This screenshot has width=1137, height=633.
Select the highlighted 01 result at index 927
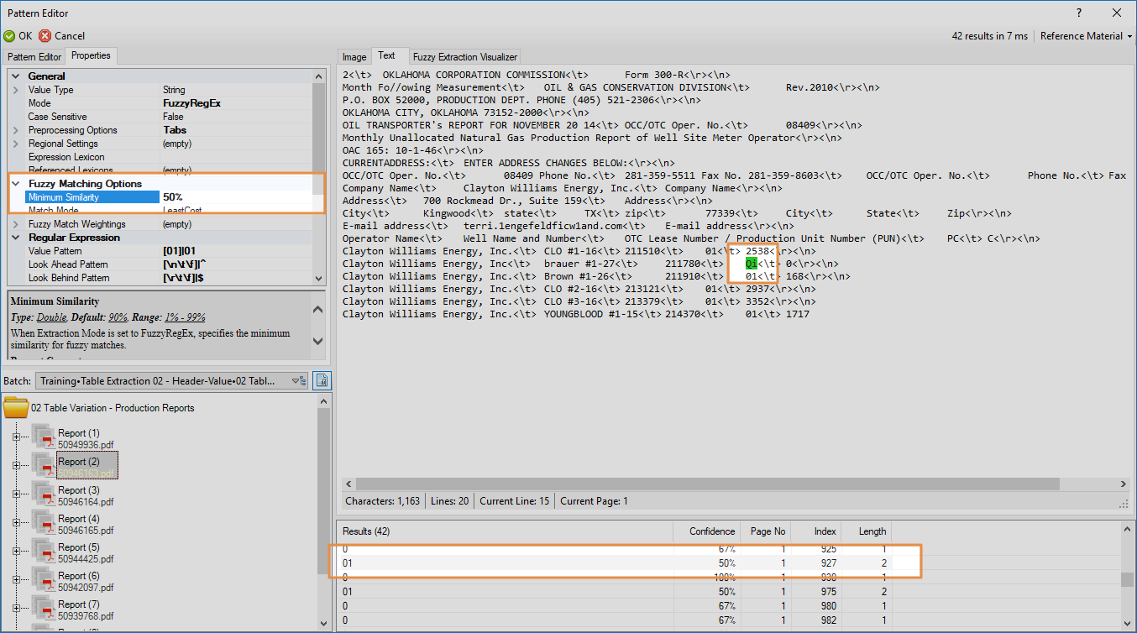click(x=504, y=562)
